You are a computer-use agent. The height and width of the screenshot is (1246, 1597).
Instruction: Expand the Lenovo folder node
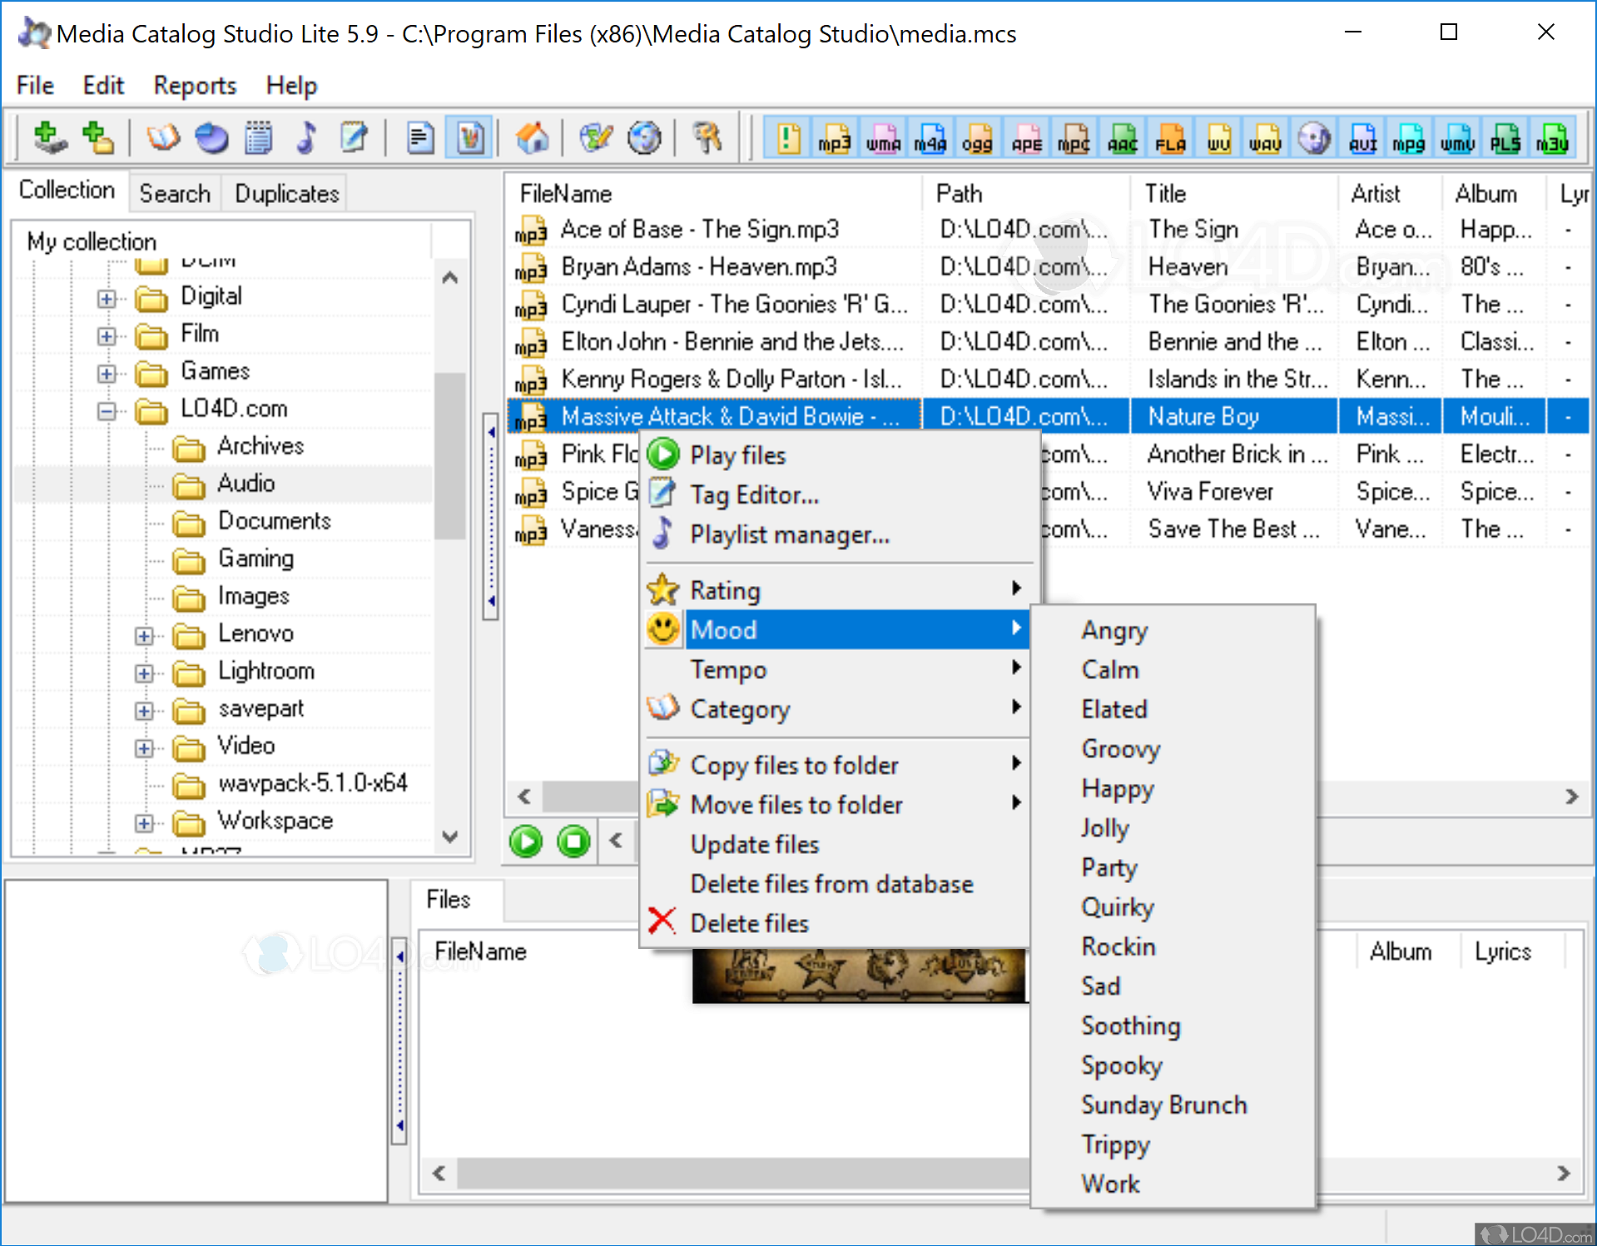click(x=144, y=636)
